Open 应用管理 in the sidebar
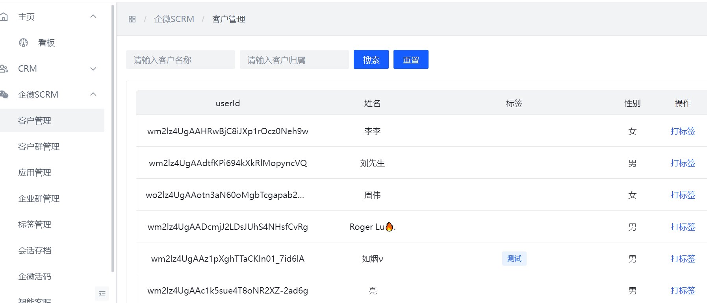The height and width of the screenshot is (303, 707). (35, 172)
